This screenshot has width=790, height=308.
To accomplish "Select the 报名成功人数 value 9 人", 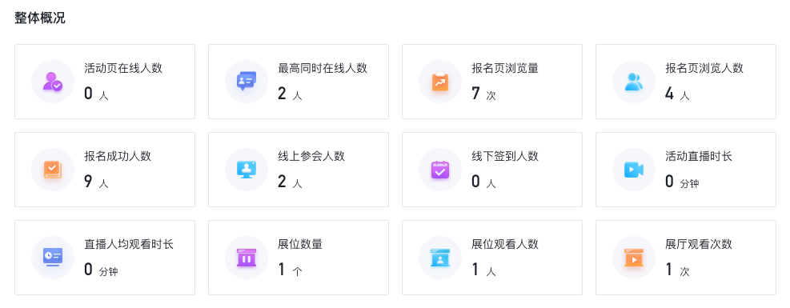I will coord(96,182).
